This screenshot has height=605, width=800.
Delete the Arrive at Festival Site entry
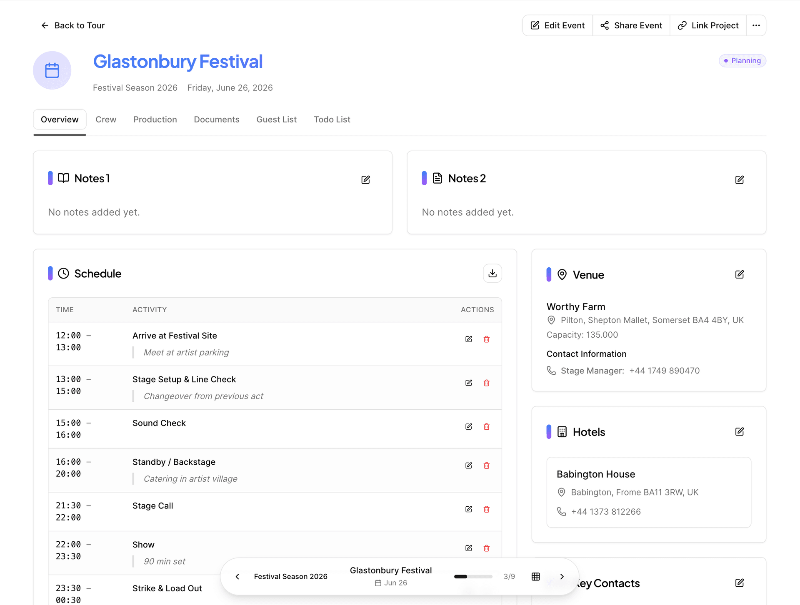click(x=486, y=339)
